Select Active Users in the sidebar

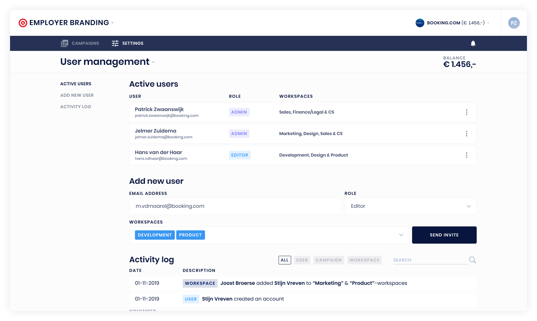pos(76,84)
